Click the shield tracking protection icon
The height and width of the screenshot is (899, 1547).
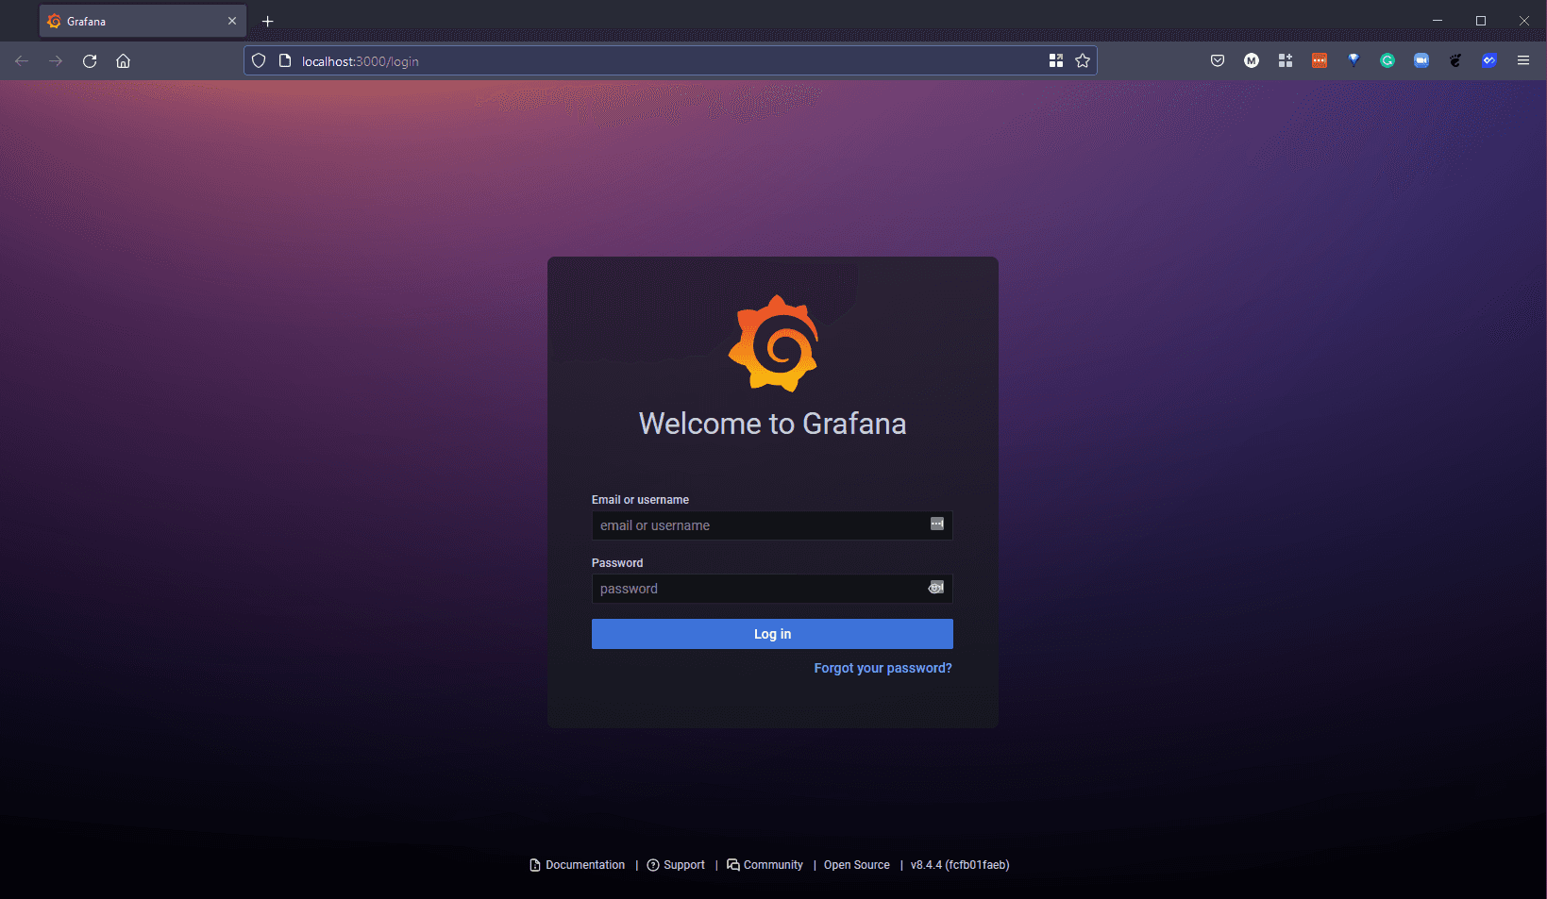point(259,60)
